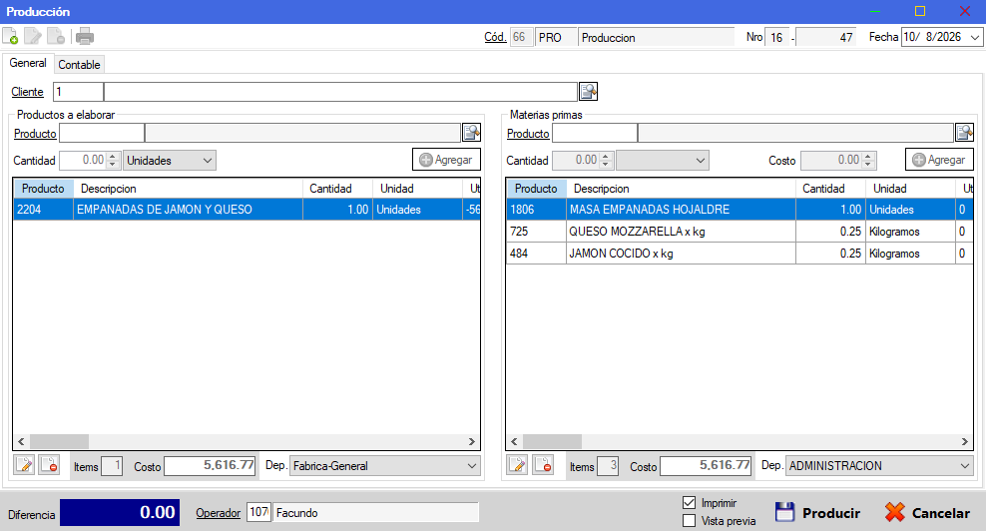Click the Producir button
This screenshot has height=531, width=986.
coord(818,513)
